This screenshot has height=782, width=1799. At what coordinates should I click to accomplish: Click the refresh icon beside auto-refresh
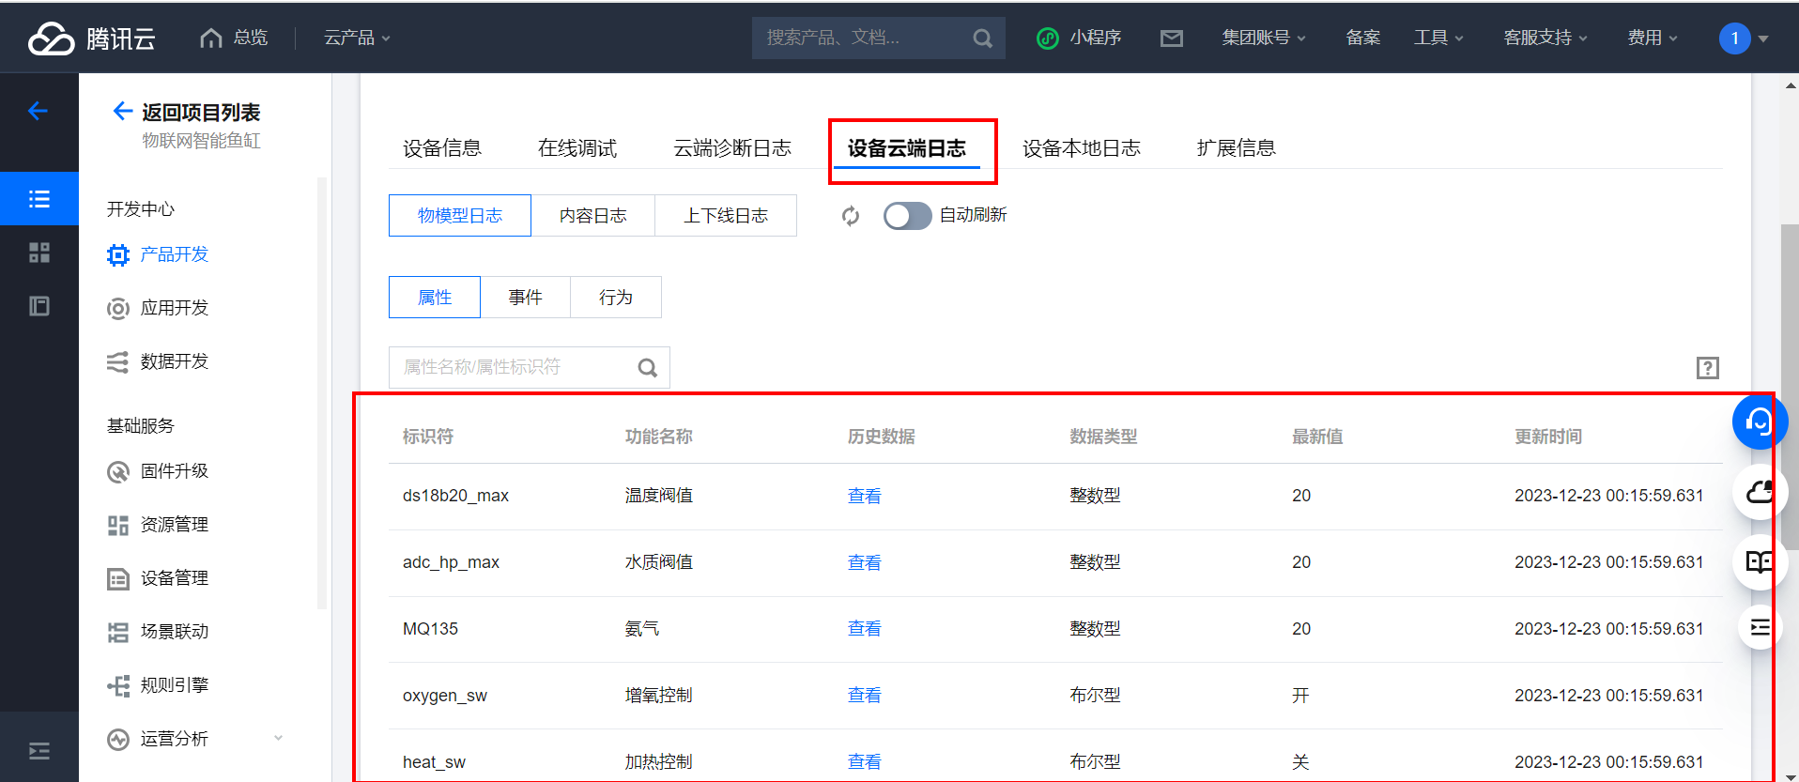pyautogui.click(x=851, y=216)
